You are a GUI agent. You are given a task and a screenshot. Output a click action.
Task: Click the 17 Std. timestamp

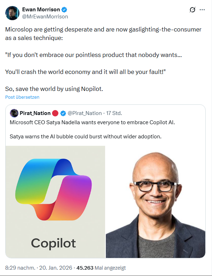(x=114, y=113)
